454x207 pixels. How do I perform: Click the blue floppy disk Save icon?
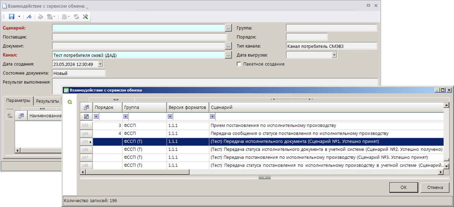point(11,17)
